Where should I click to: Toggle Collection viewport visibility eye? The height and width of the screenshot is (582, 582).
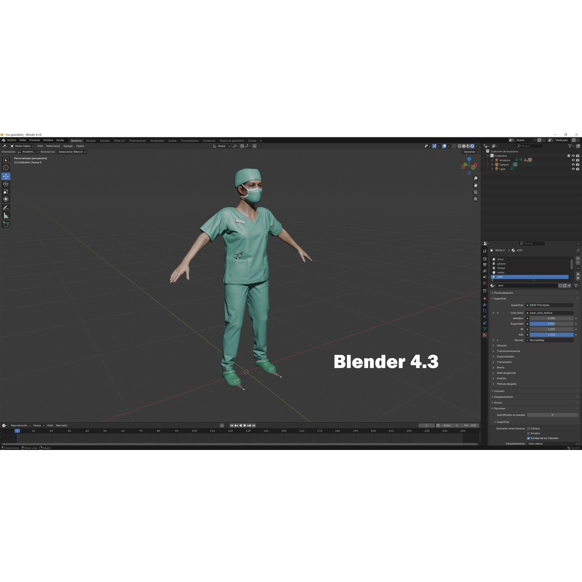(573, 156)
